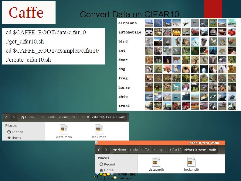Click first thumbnail in truck row

click(x=149, y=106)
